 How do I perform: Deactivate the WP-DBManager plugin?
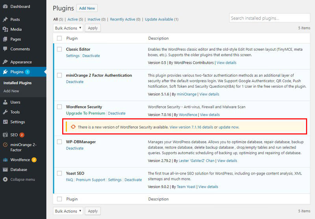pos(75,148)
